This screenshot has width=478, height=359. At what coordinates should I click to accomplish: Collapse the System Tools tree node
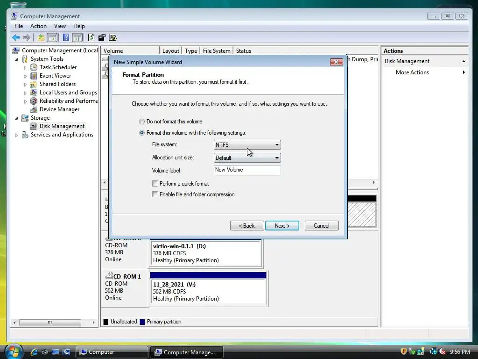point(16,59)
